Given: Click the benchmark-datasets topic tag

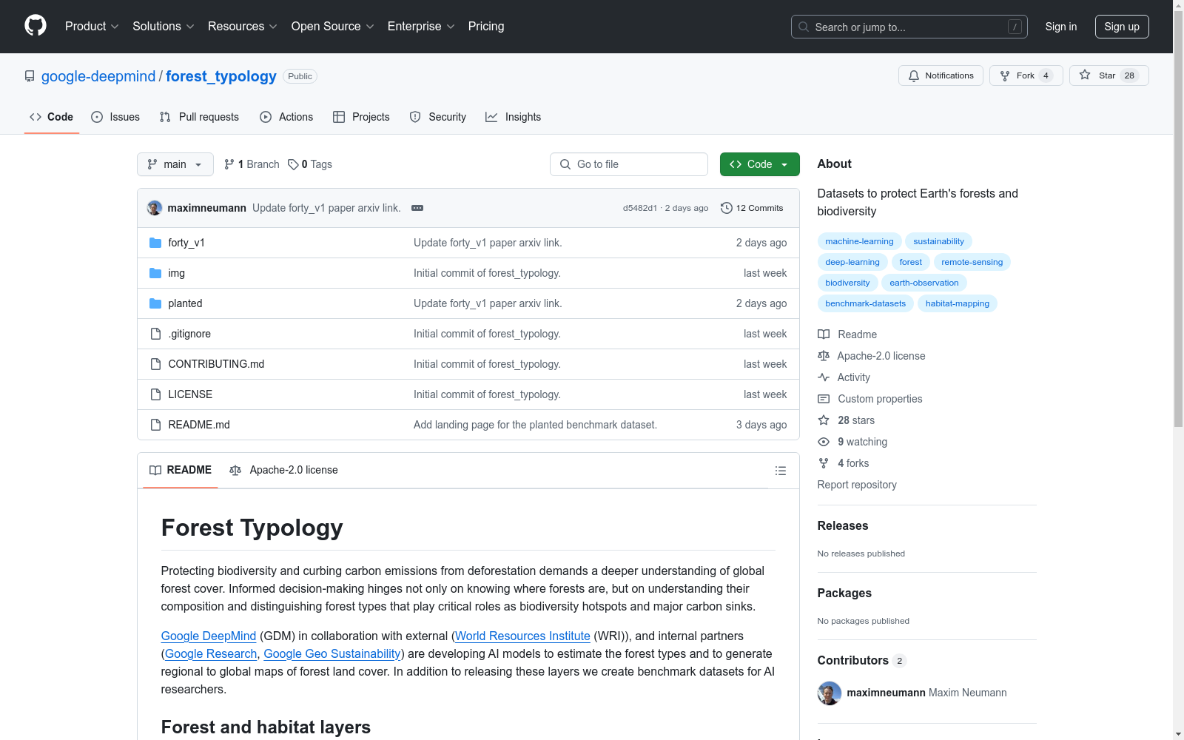Looking at the screenshot, I should click(x=865, y=303).
